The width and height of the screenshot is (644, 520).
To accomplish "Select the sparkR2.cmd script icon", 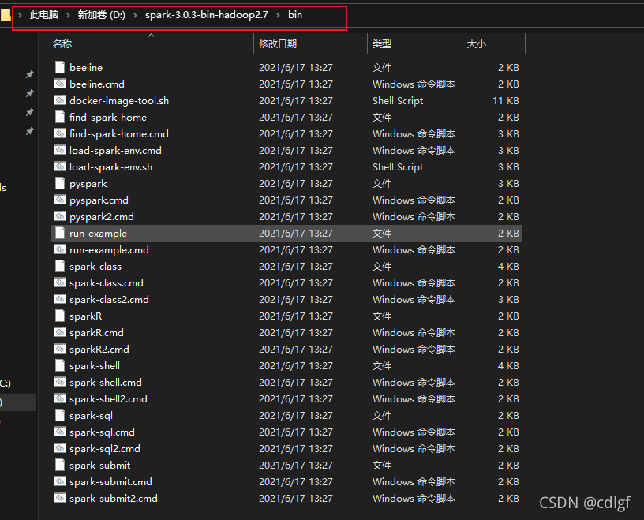I will (60, 349).
